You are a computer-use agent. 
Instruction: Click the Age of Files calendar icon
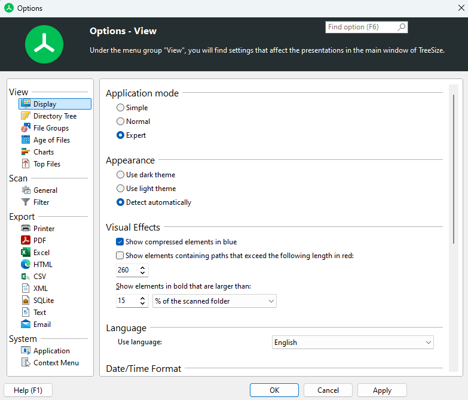pos(26,140)
